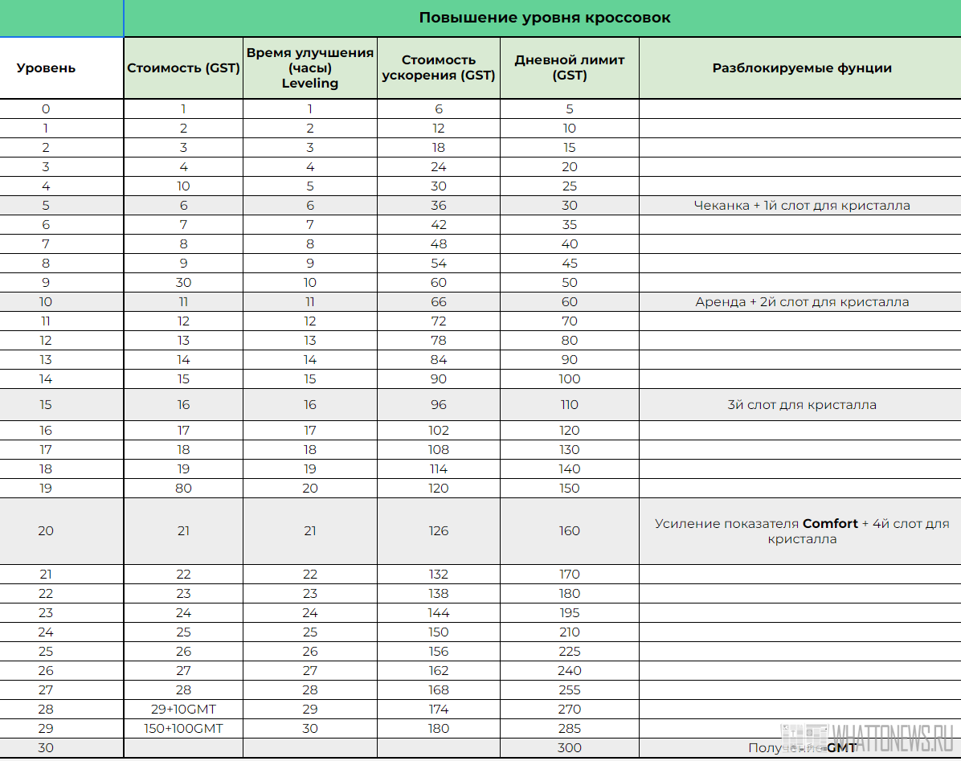Select speed-up cost "108" for level 17
The height and width of the screenshot is (761, 961).
pos(438,450)
